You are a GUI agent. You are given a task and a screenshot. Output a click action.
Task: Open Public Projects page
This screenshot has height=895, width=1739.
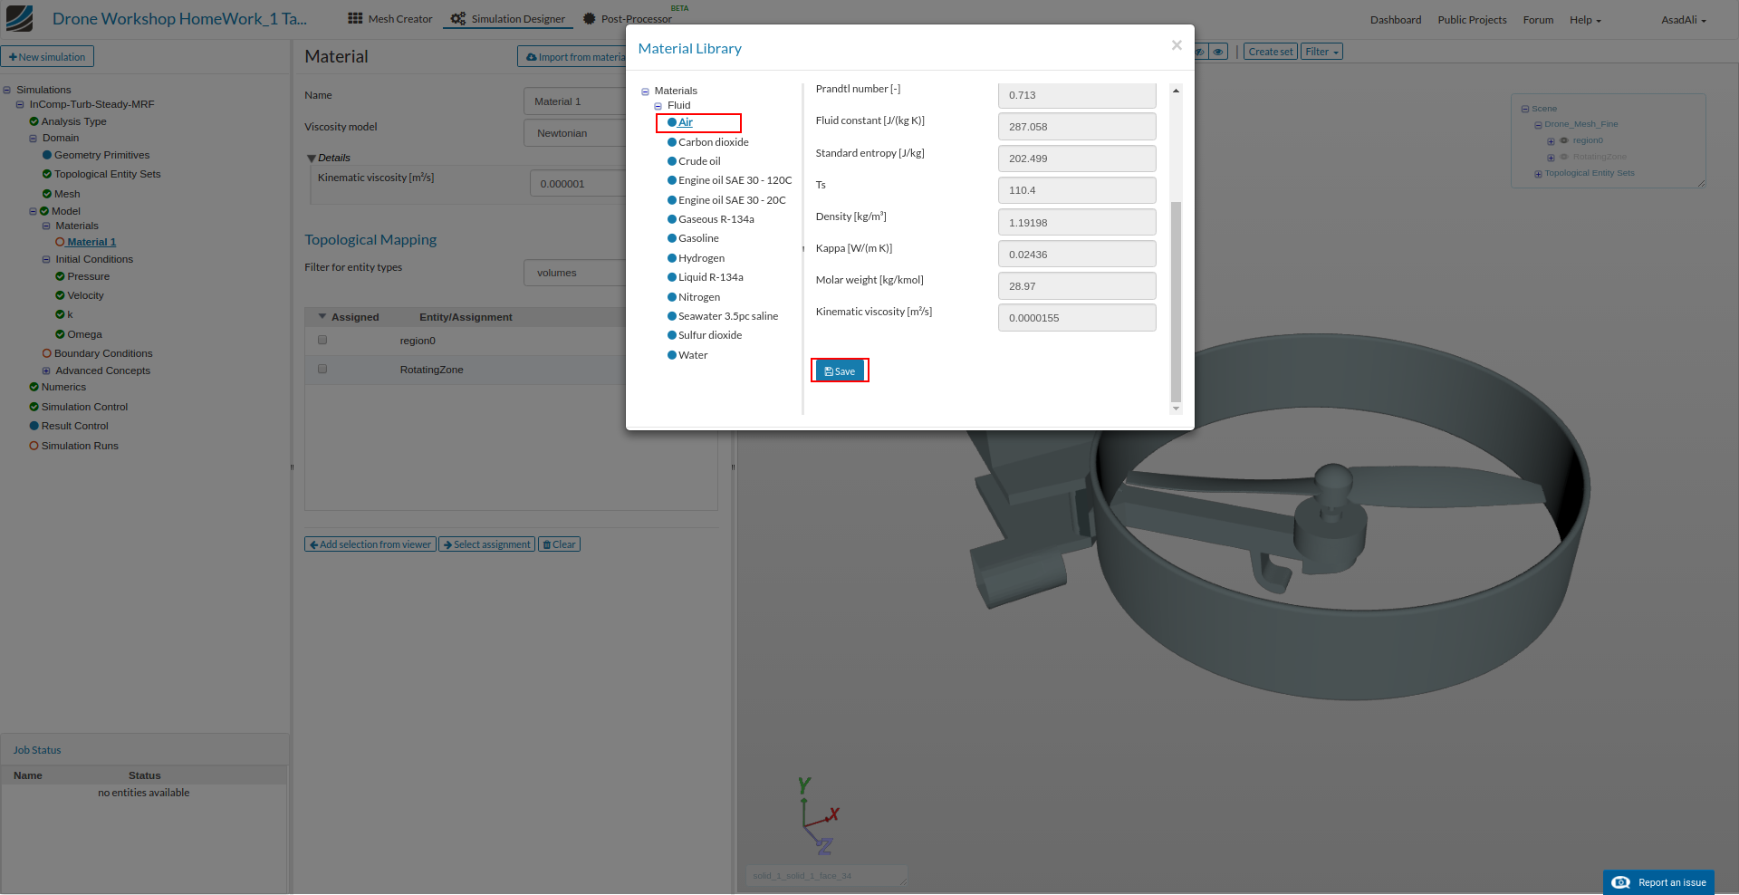coord(1472,20)
